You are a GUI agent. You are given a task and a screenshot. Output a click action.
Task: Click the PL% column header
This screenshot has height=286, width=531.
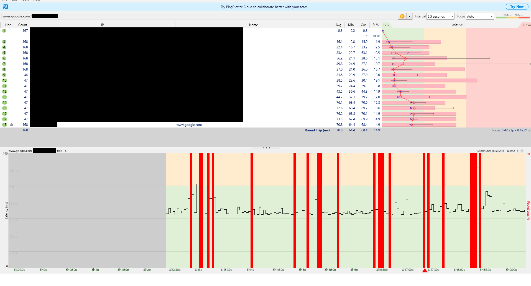[376, 25]
